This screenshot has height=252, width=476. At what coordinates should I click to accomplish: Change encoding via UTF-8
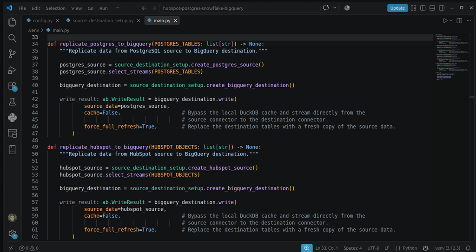click(x=373, y=248)
